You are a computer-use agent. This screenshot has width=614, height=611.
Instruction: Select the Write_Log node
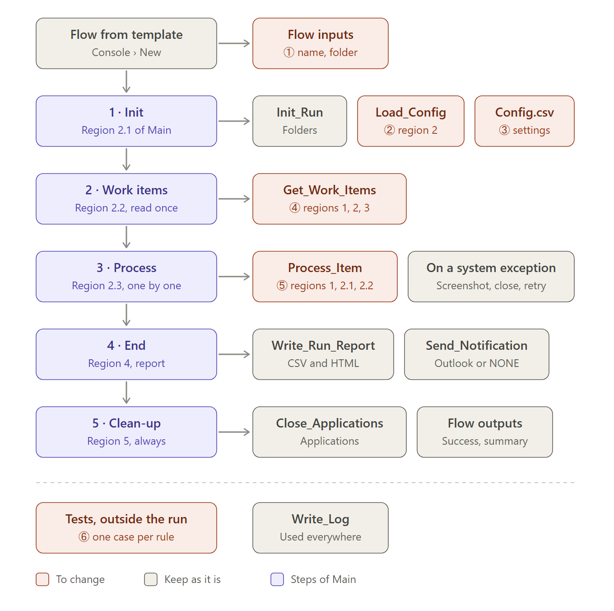321,528
